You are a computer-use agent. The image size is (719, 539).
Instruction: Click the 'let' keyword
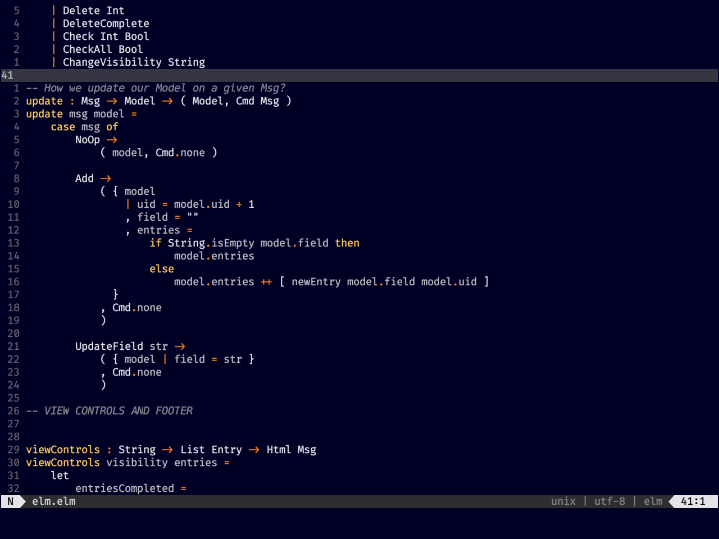click(60, 476)
